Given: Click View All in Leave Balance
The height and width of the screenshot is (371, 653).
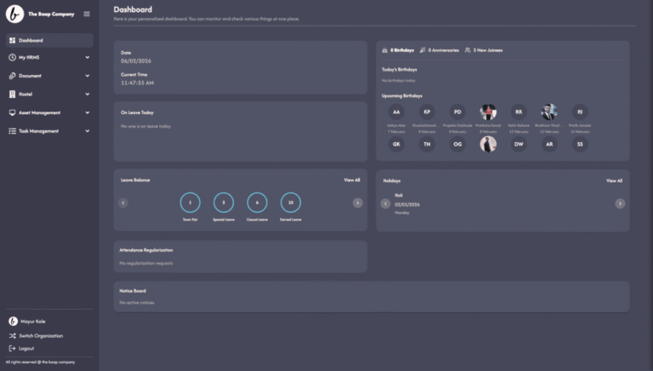Looking at the screenshot, I should [351, 180].
